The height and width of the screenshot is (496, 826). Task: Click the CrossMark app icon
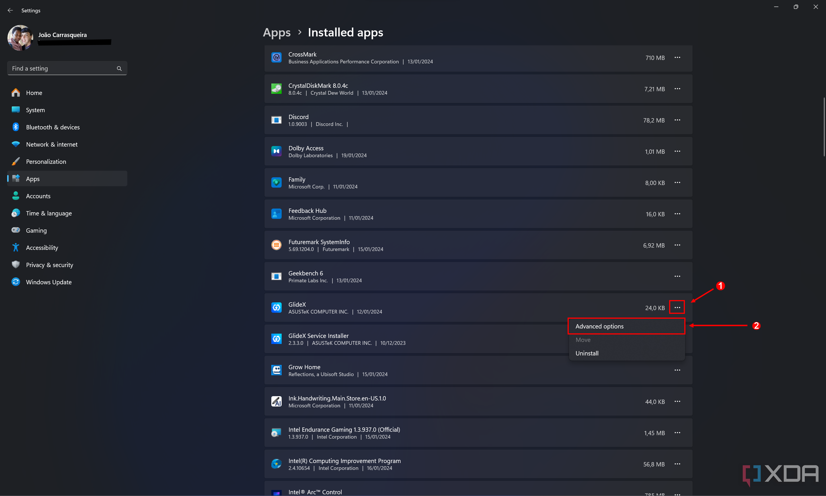coord(276,57)
